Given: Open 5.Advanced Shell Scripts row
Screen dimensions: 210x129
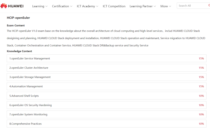Looking at the screenshot, I should 107,96.
